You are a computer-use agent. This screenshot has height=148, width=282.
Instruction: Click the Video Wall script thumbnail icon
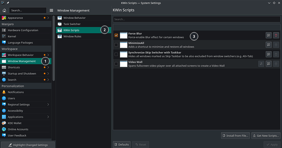point(123,64)
